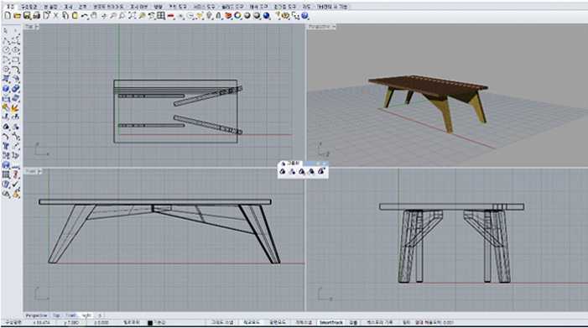588x328 pixels.
Task: Open the 구성평면 toolbar tab
Action: 29,7
